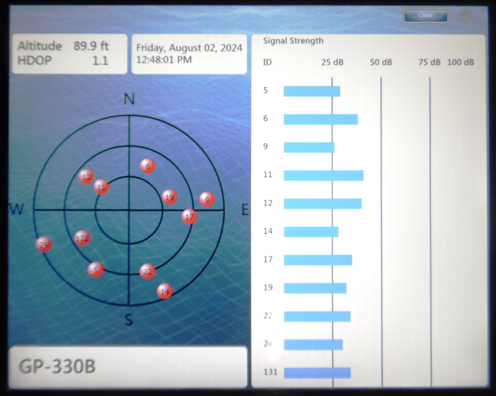Click the date and time panel
496x396 pixels.
point(189,54)
